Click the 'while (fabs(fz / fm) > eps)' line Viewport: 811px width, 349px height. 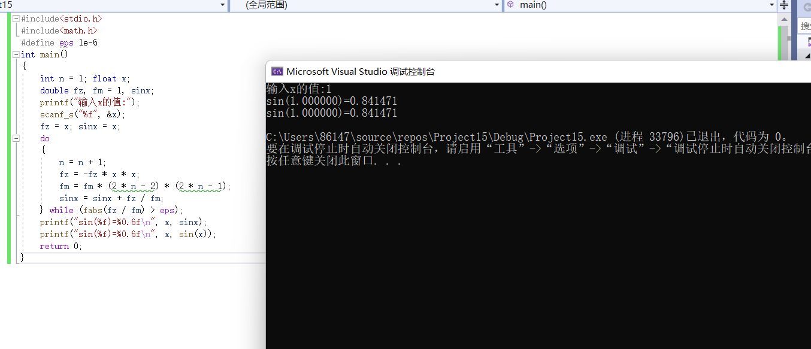[x=111, y=210]
